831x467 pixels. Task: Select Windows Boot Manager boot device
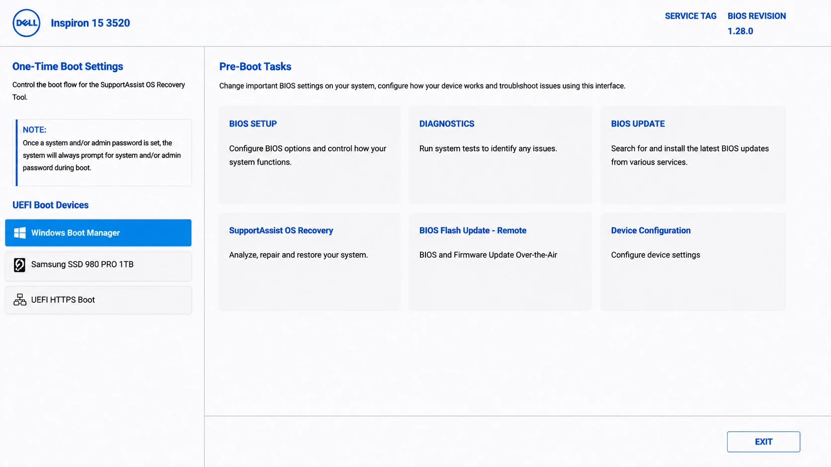98,233
